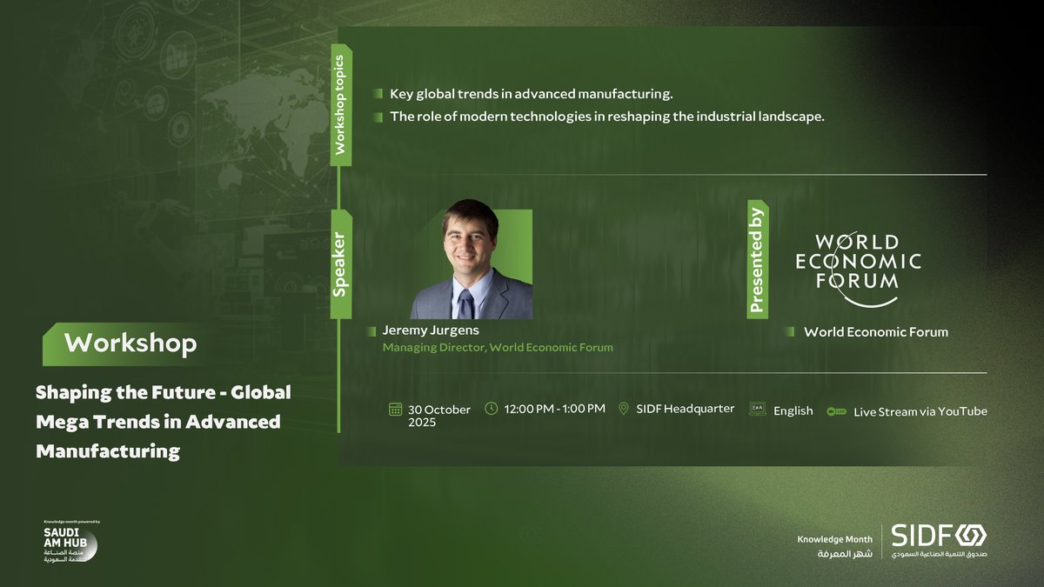Click the 'Knowledge Month' text near SIDF

click(x=834, y=540)
